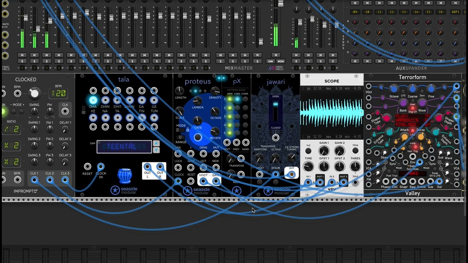Click the red Terrorform wavetable display
468x263 pixels.
click(412, 120)
